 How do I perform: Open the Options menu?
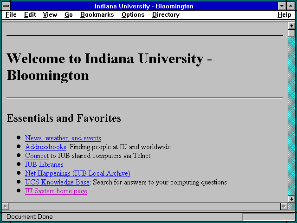pos(133,15)
